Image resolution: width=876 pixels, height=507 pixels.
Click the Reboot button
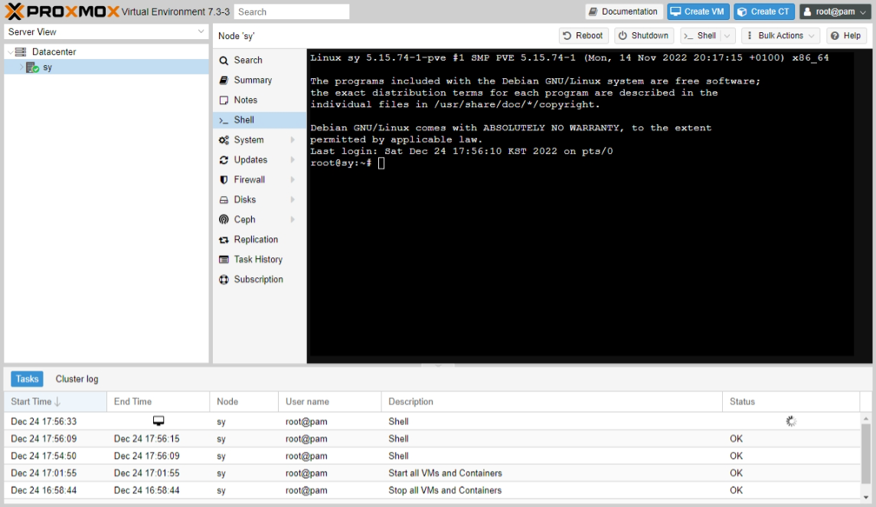pos(583,36)
